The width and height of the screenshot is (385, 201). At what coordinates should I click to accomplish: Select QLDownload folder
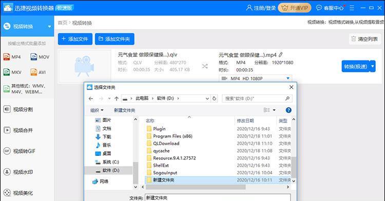[x=163, y=144]
